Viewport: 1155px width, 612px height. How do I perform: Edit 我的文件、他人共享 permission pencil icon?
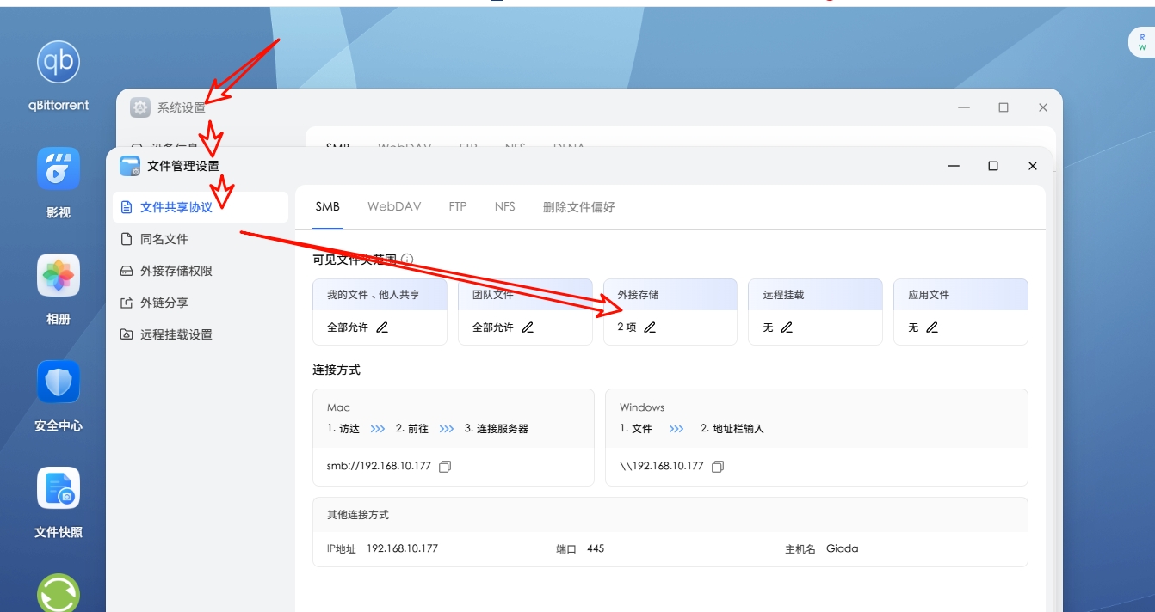[x=382, y=327]
